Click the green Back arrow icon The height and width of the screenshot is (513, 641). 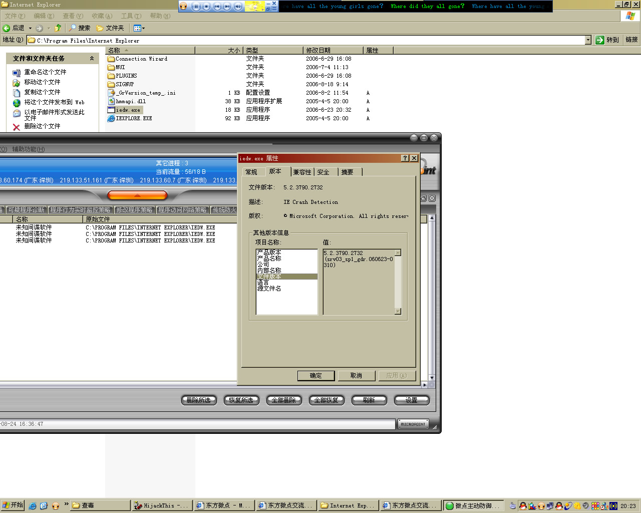tap(7, 28)
